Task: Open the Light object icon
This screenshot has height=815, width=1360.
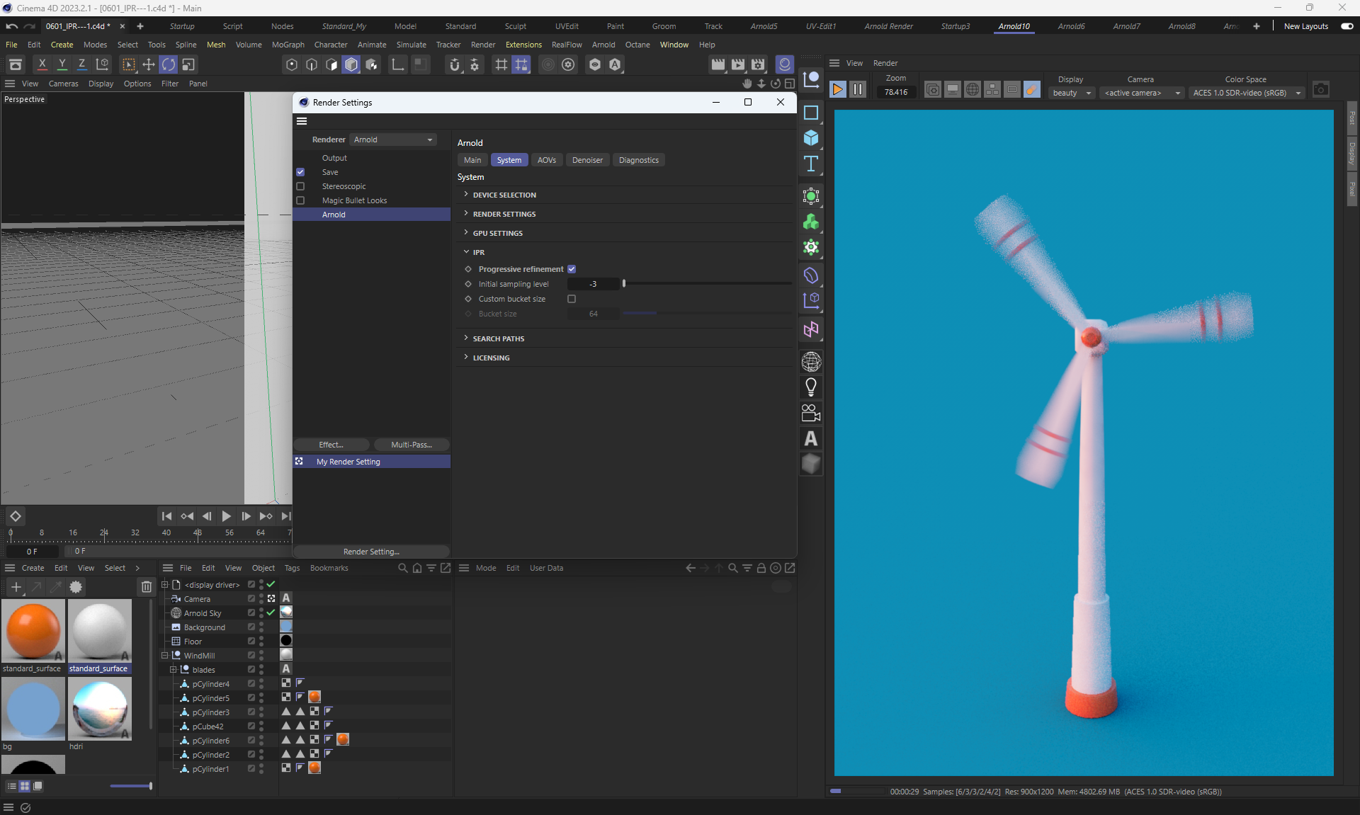Action: (x=811, y=387)
